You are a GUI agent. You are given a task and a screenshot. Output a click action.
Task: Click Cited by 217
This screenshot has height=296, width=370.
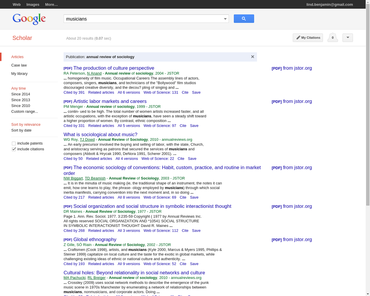coord(74,197)
